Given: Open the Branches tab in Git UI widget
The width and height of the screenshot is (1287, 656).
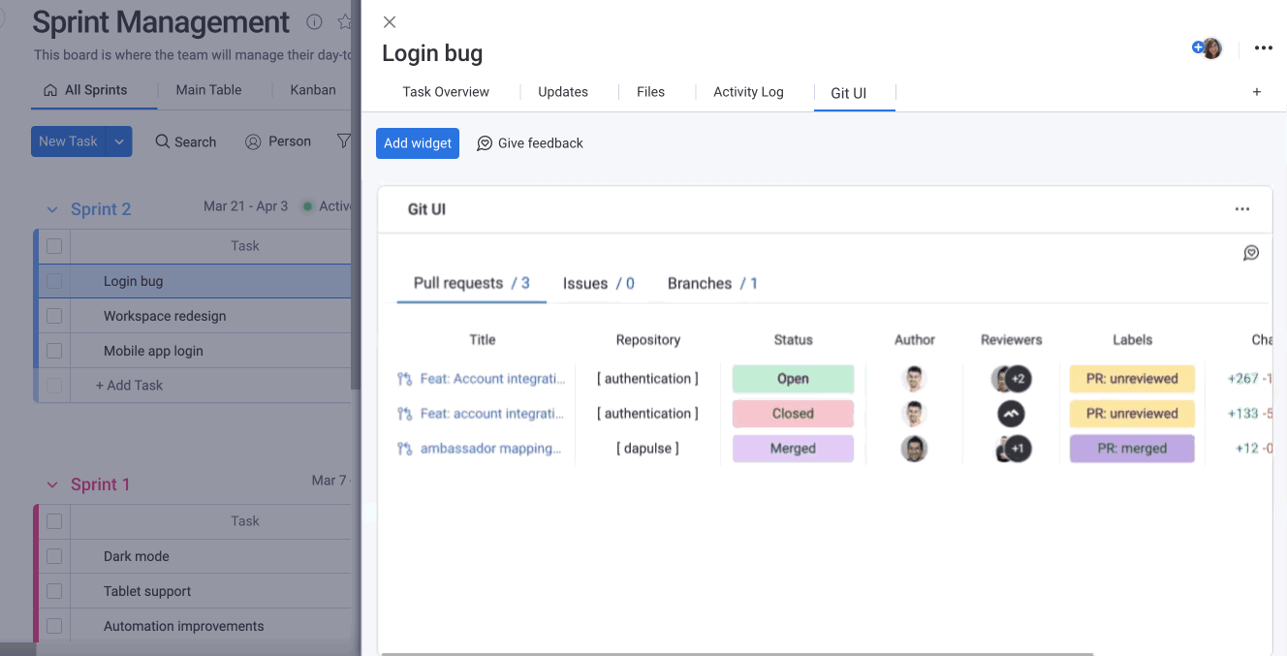Looking at the screenshot, I should (x=700, y=283).
